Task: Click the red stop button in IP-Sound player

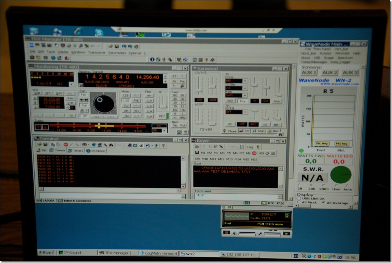Action: click(227, 233)
